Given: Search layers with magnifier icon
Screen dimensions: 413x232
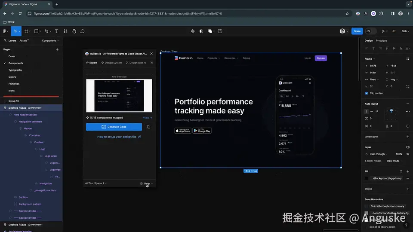Looking at the screenshot, I should pyautogui.click(x=5, y=40).
